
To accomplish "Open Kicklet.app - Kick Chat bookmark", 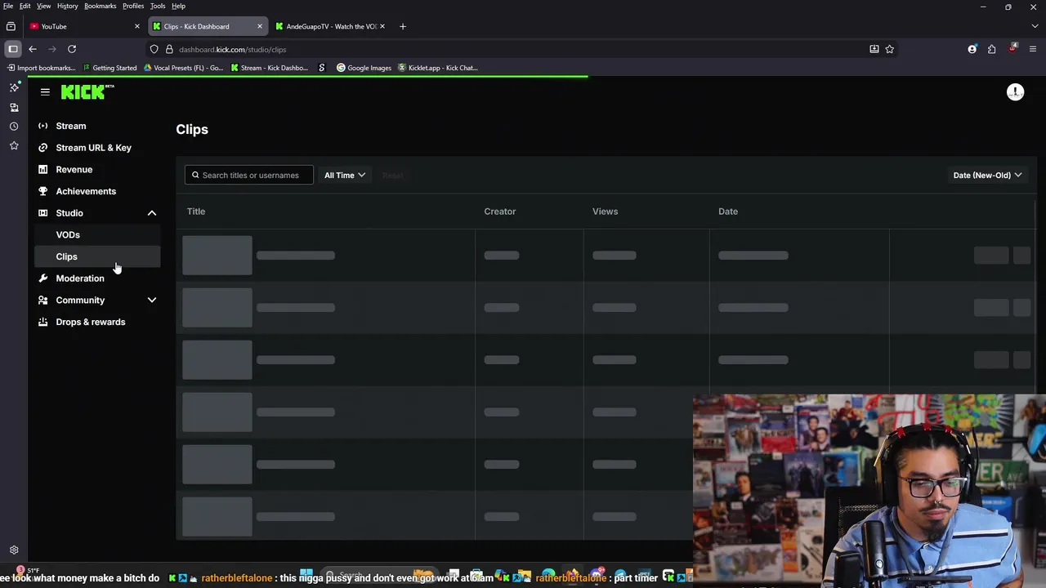I will pos(438,68).
